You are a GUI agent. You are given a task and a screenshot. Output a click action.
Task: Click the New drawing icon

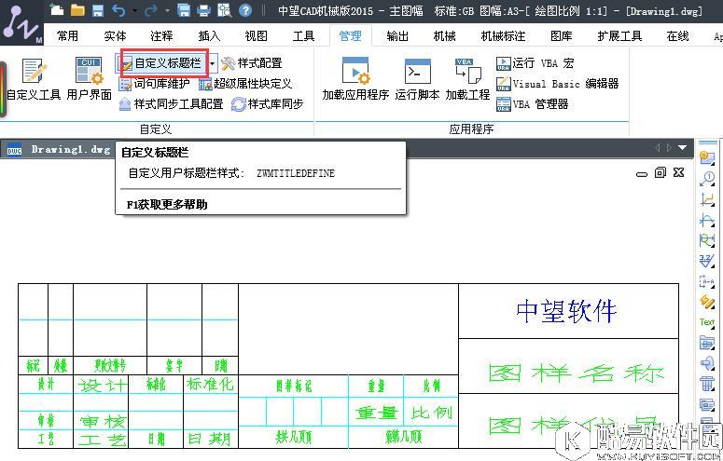pos(57,10)
